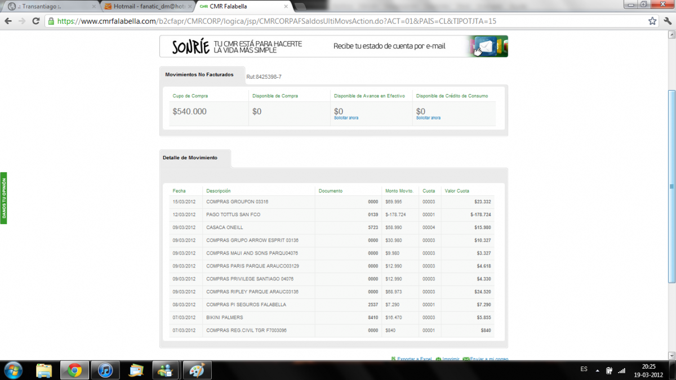Open the taskbar clock showing 20:25
676x380 pixels.
click(x=649, y=370)
